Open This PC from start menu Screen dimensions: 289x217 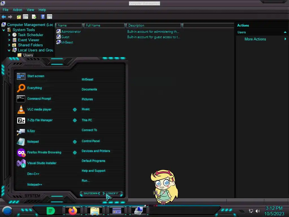point(87,120)
